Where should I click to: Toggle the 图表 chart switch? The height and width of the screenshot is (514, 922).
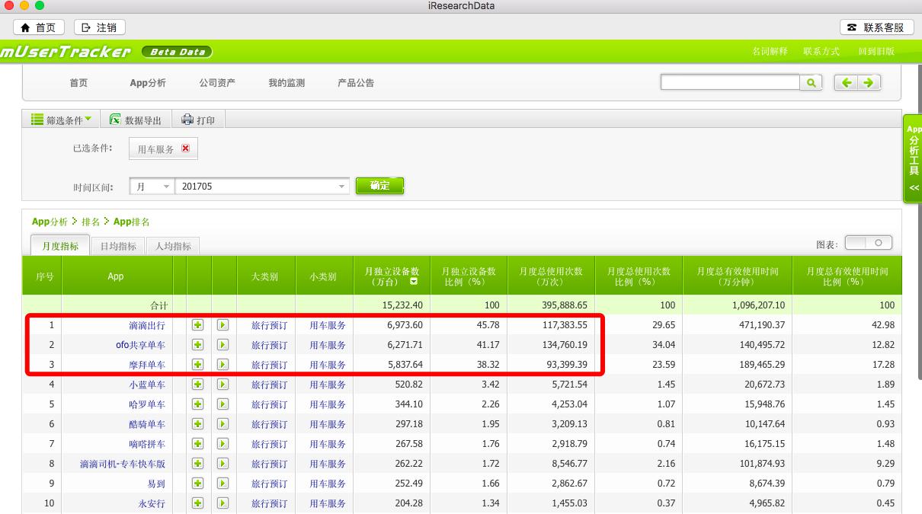[868, 243]
